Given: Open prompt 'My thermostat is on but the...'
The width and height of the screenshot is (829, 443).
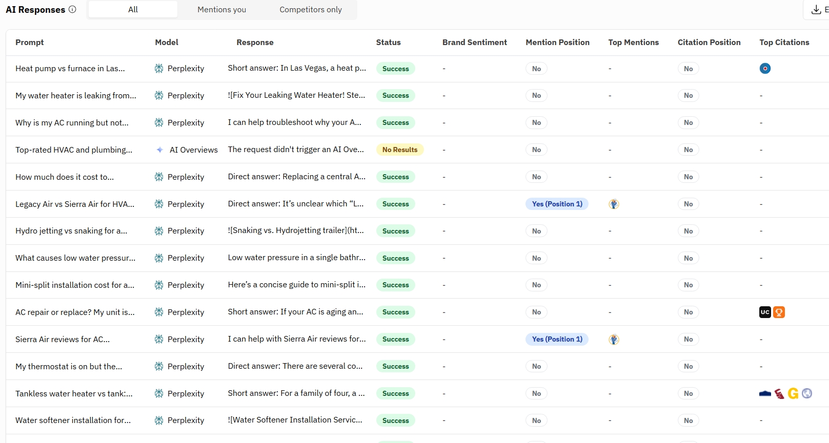Looking at the screenshot, I should click(69, 367).
